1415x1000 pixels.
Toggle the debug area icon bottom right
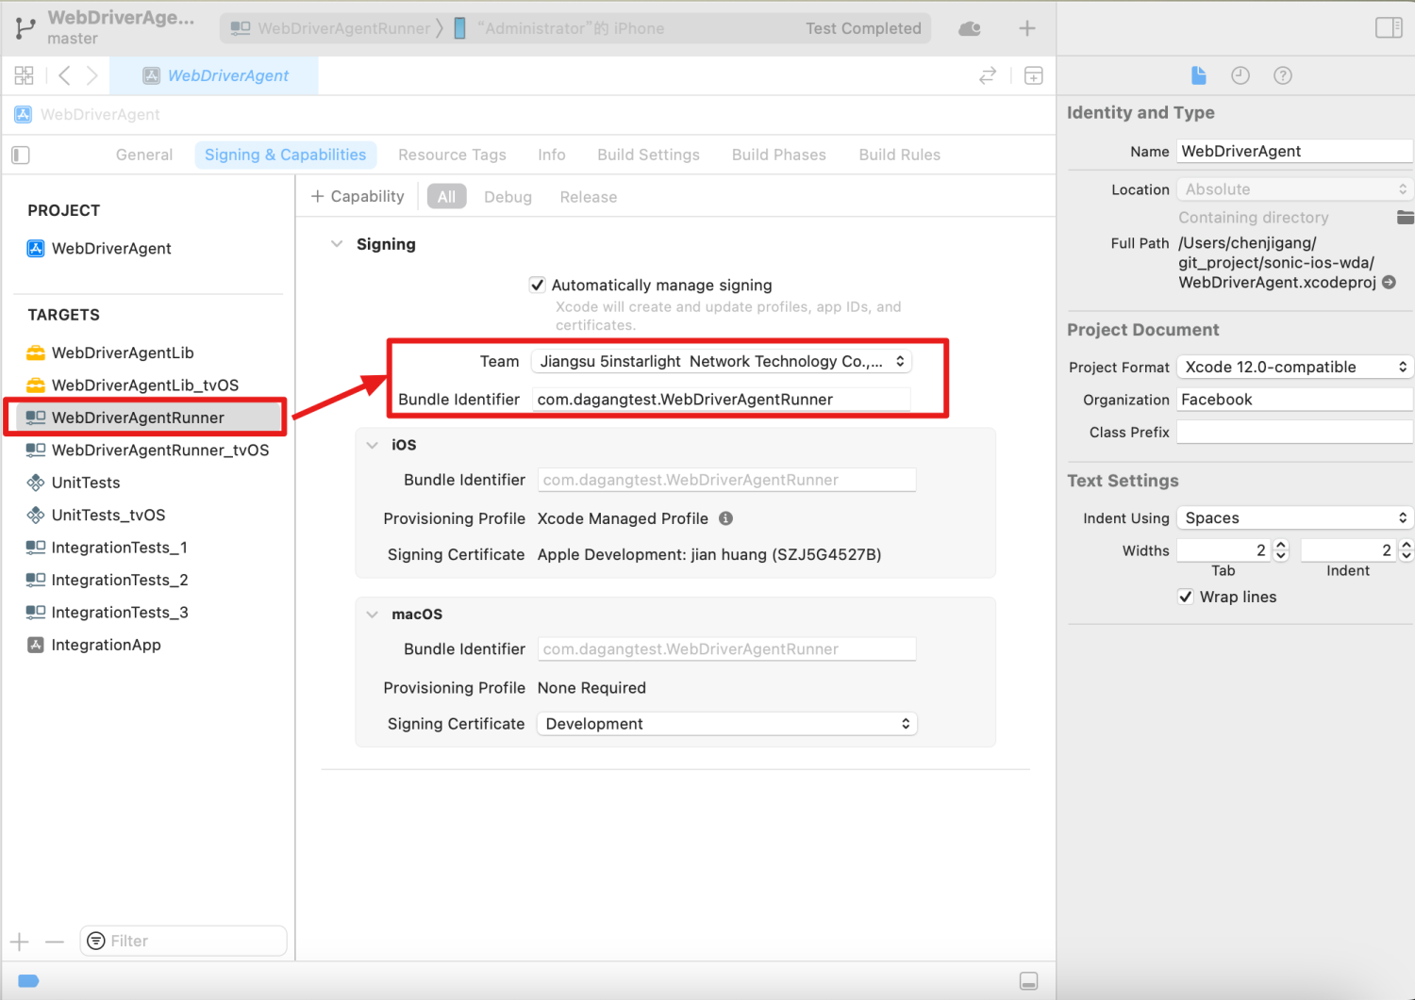point(1029,981)
